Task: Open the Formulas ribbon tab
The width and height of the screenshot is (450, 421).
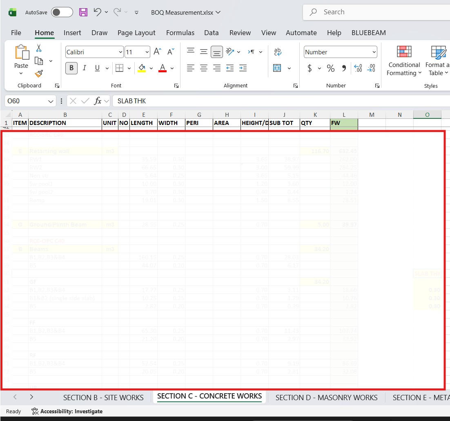Action: point(180,33)
